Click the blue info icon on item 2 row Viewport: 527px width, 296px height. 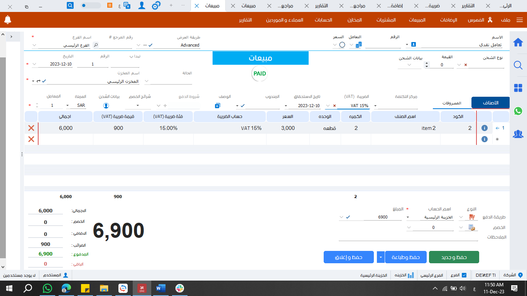485,128
